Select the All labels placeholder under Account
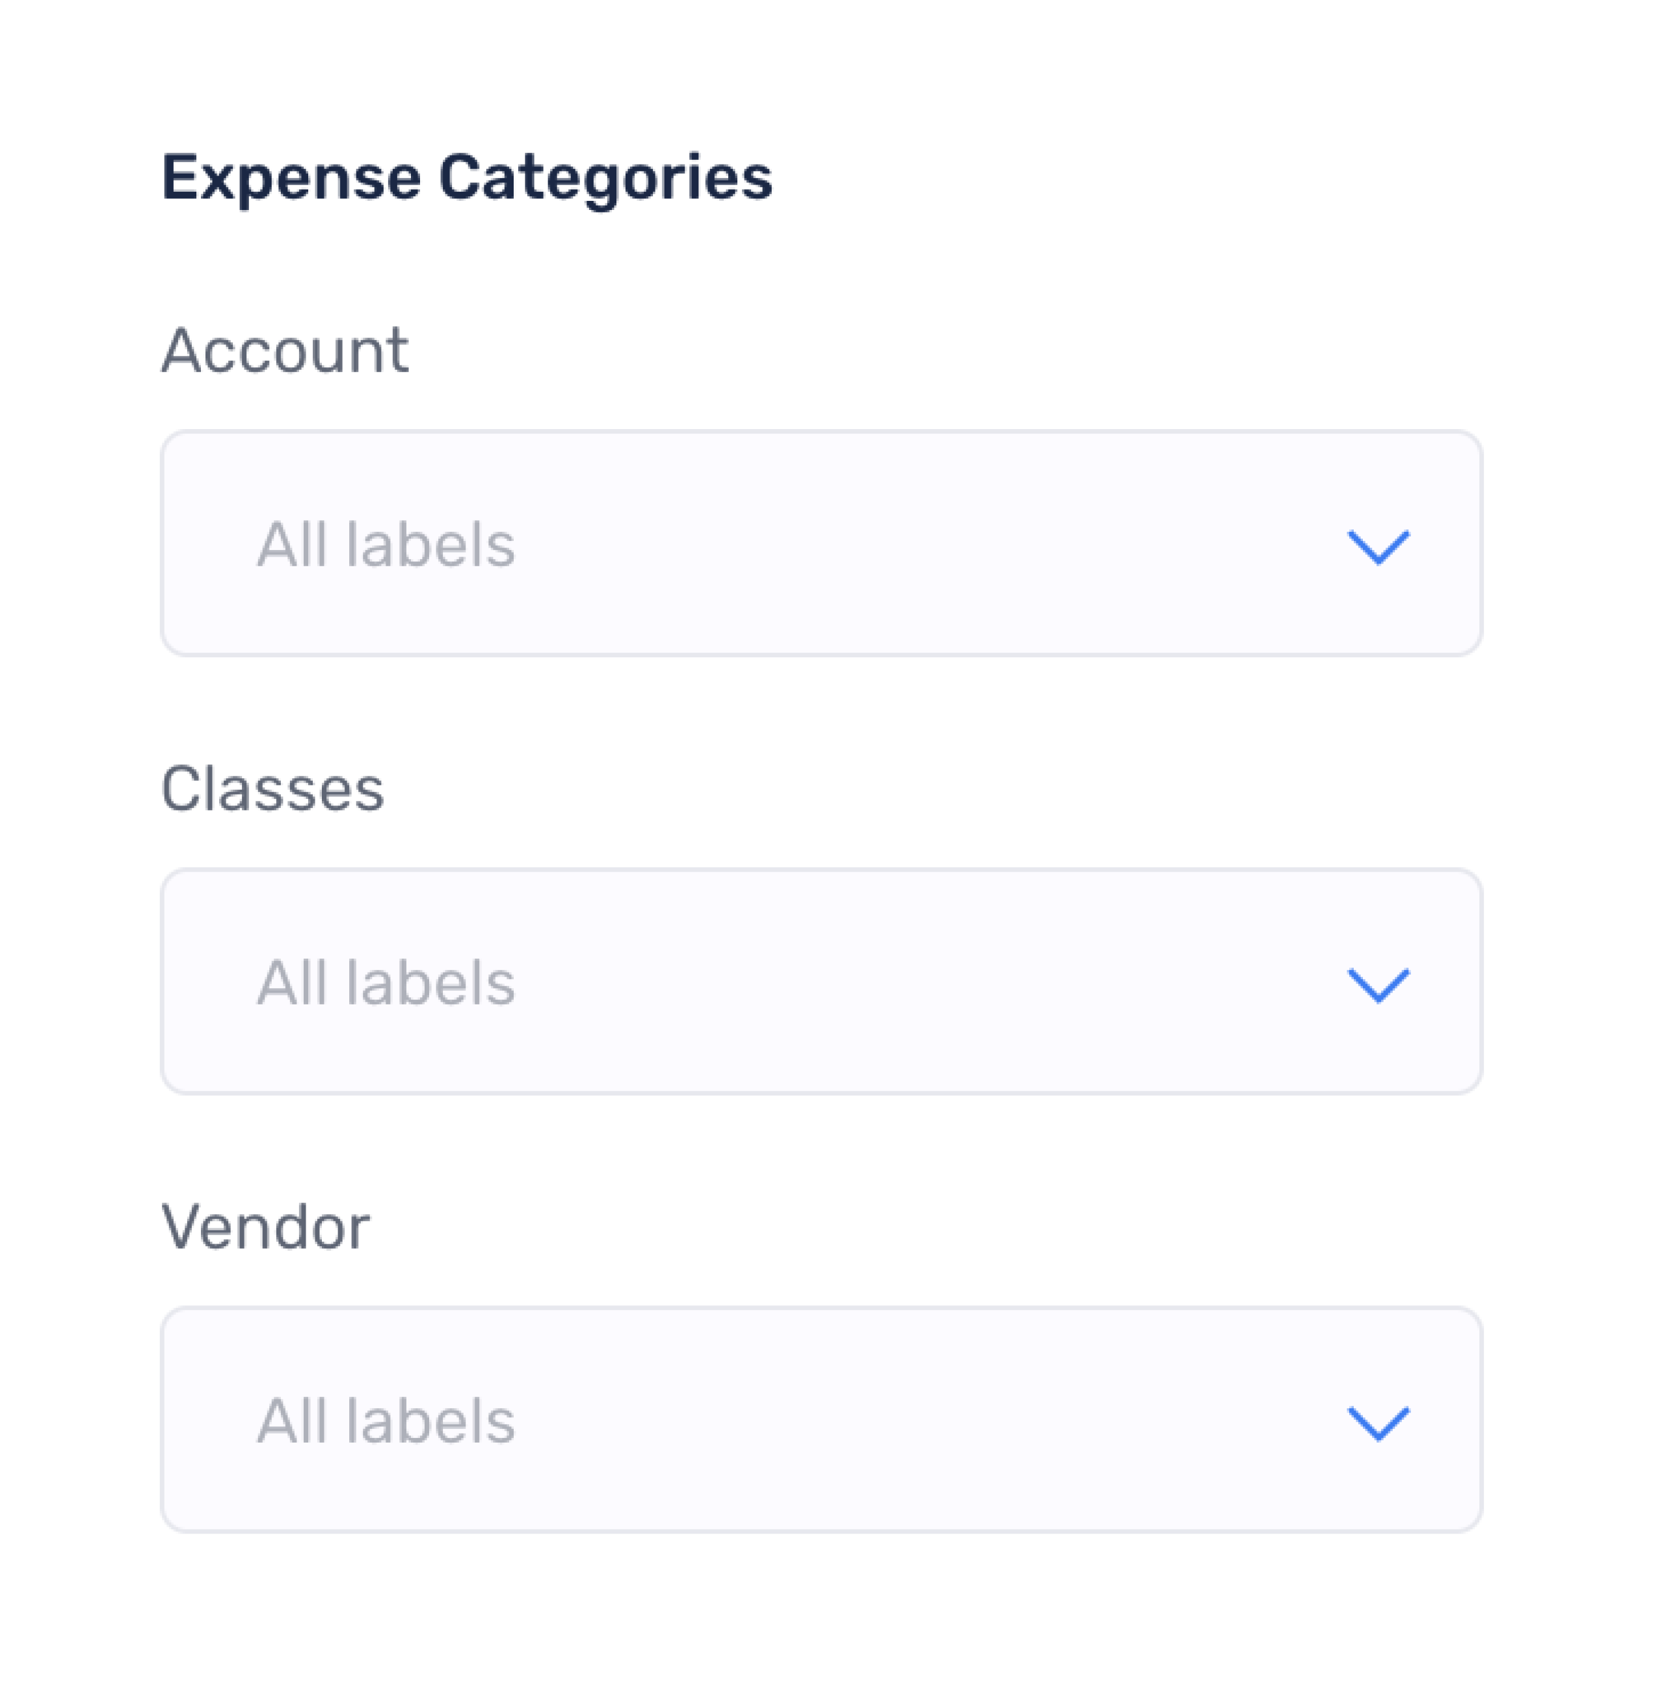 click(x=387, y=543)
